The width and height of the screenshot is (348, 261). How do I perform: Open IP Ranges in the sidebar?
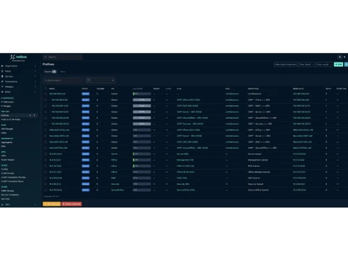pos(6,106)
